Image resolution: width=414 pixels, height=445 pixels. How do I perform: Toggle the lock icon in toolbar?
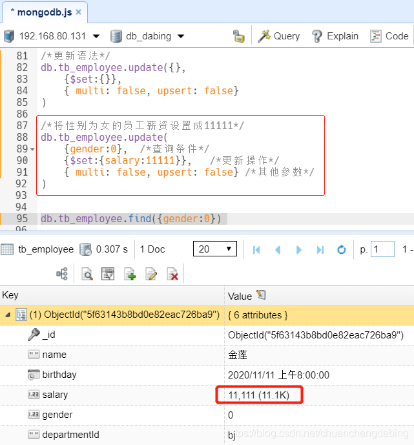click(x=238, y=36)
